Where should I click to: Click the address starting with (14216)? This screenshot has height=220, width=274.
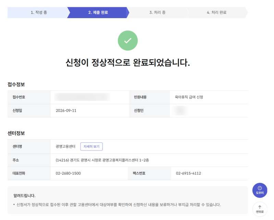tap(102, 160)
